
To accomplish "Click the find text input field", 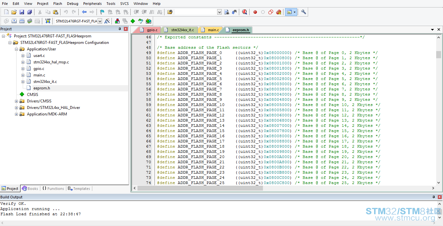I will tap(196, 12).
